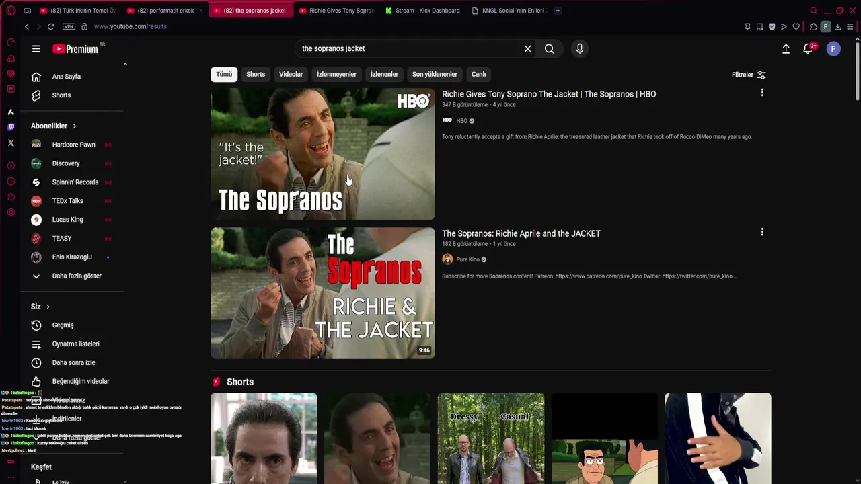Open the Opera pinboard pin icon

tap(747, 27)
